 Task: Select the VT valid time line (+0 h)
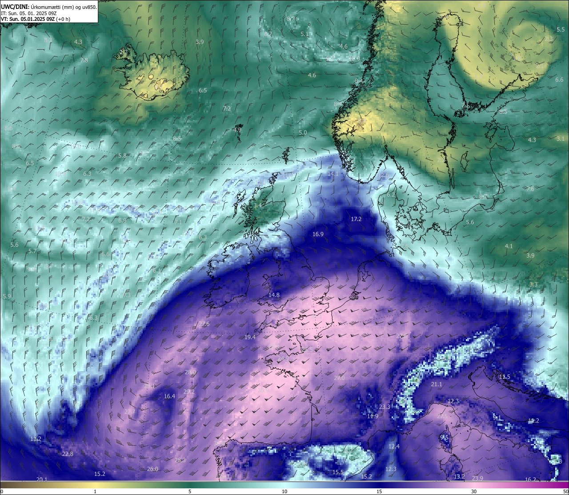click(36, 19)
